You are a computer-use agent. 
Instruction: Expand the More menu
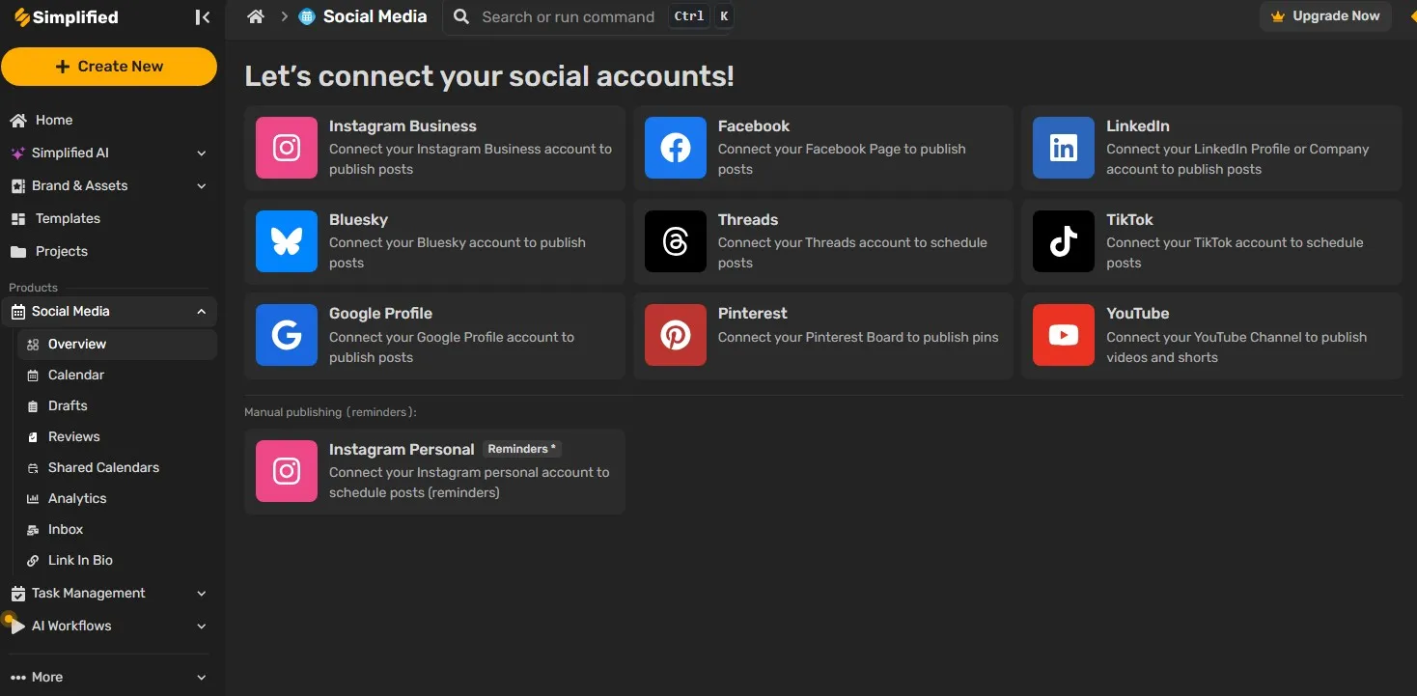[x=202, y=677]
